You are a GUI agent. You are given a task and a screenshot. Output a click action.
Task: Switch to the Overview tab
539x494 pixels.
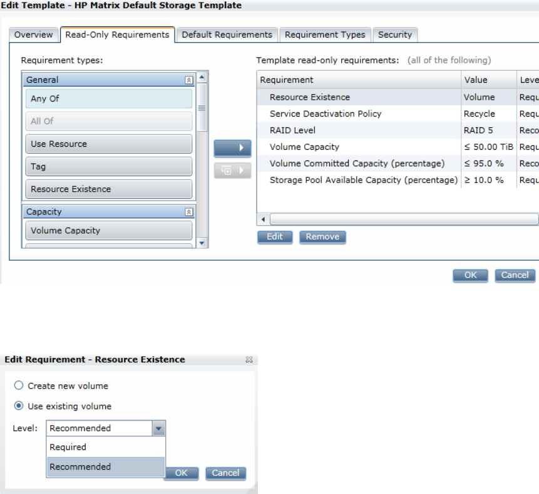point(34,34)
